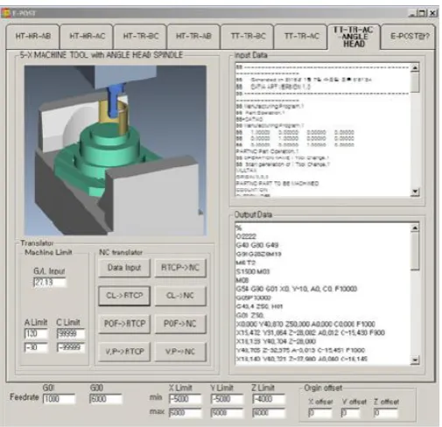Click the Y offset origin field
This screenshot has height=427, width=442.
[x=350, y=413]
